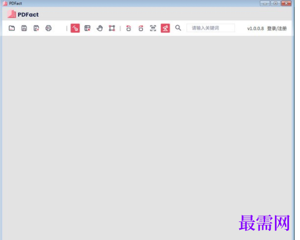Select the rectangle area selection tool
The image size is (300, 240).
(112, 28)
